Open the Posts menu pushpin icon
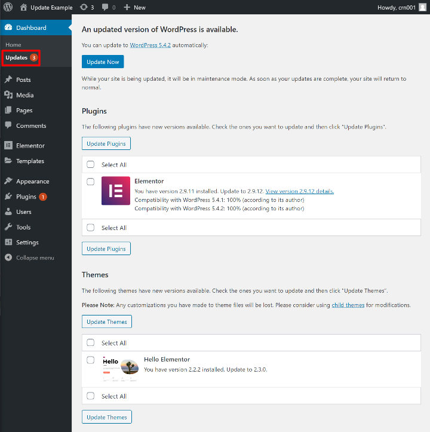 tap(8, 79)
